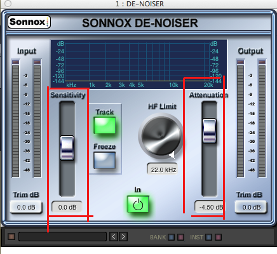Viewport: 277px width, 254px height.
Task: Click the Sensitivity 0.0 dB value field
Action: click(x=67, y=207)
